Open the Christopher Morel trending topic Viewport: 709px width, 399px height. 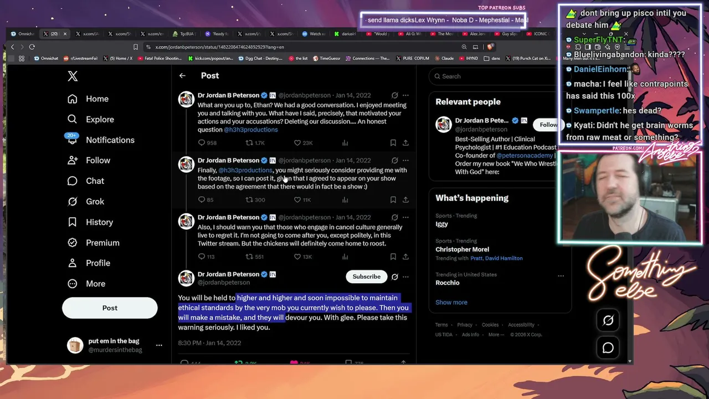pos(462,249)
